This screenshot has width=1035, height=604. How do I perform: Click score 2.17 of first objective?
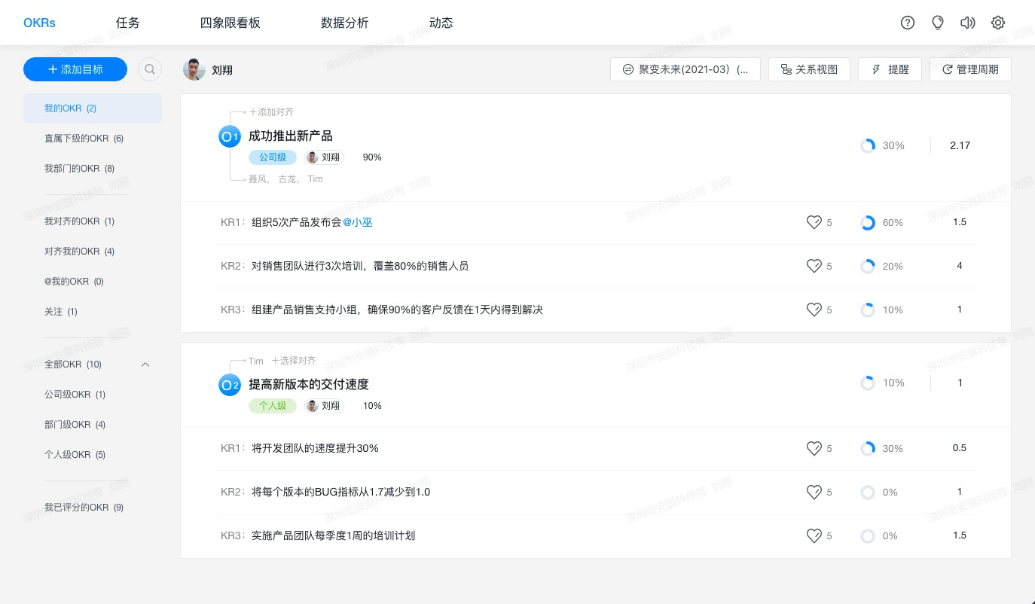[x=960, y=145]
